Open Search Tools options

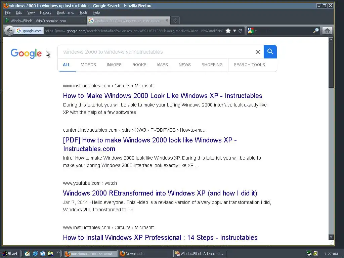(x=249, y=65)
